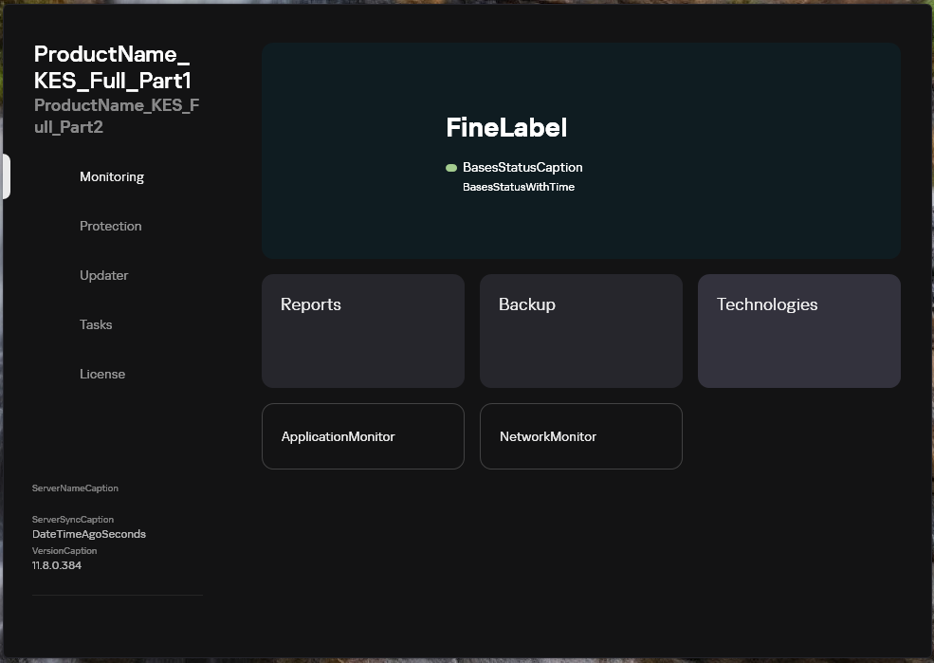Click the green bases status indicator

click(x=451, y=168)
